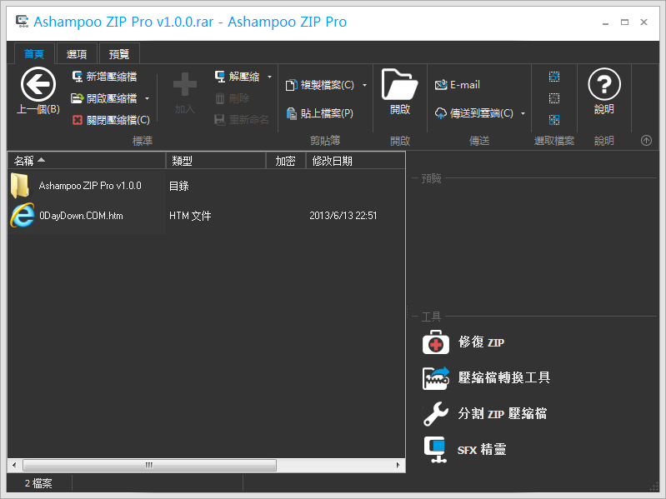Sort by the 加密 column header

coord(286,161)
